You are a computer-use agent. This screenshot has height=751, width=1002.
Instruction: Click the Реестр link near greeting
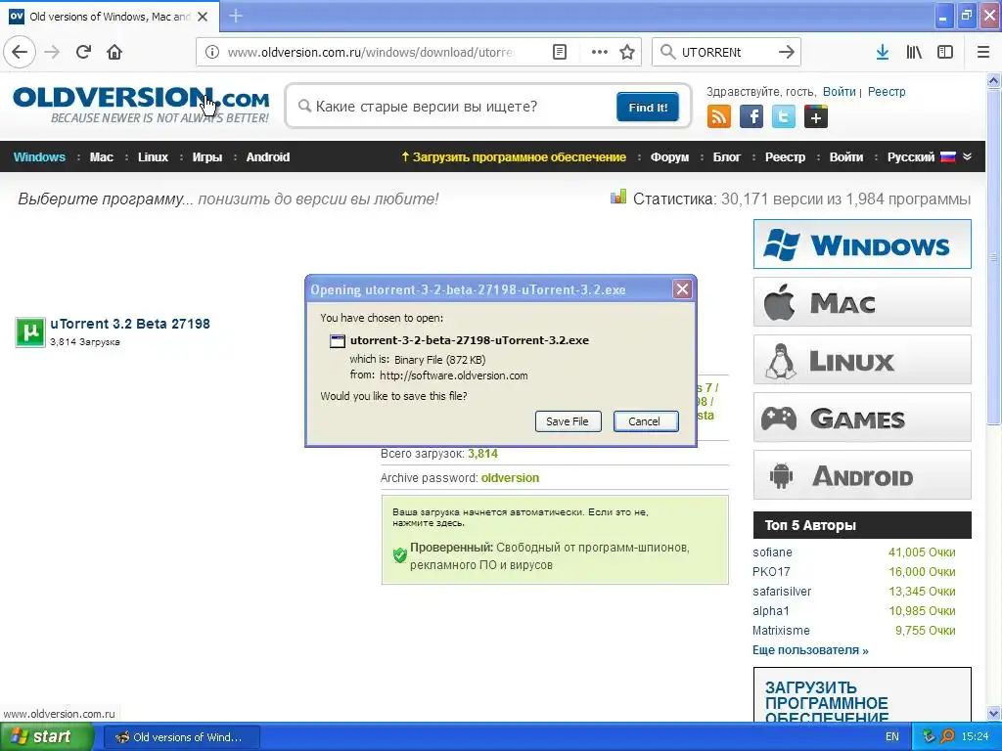click(x=887, y=91)
